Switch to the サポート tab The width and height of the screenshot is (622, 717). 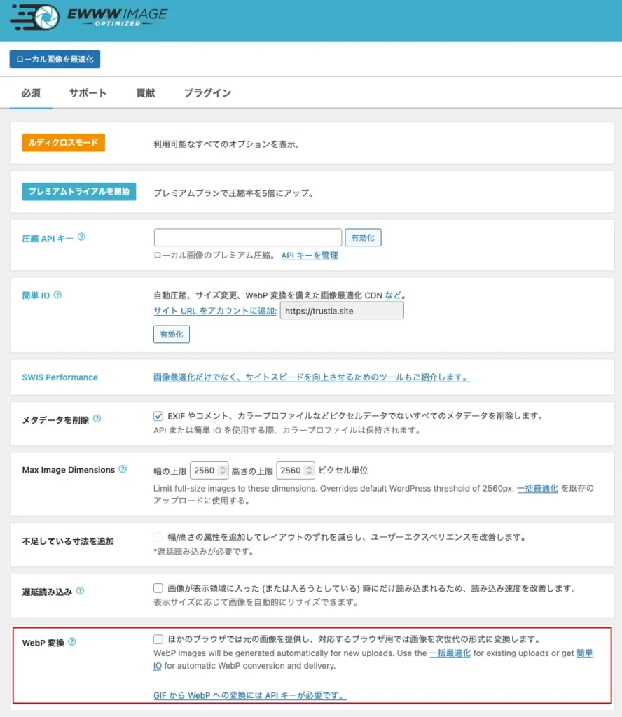pos(88,93)
